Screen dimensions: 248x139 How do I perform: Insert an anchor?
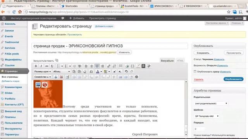pos(56,77)
